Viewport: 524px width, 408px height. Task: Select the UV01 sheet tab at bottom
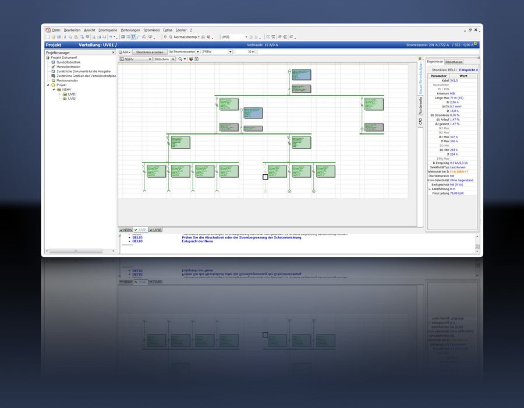(141, 230)
